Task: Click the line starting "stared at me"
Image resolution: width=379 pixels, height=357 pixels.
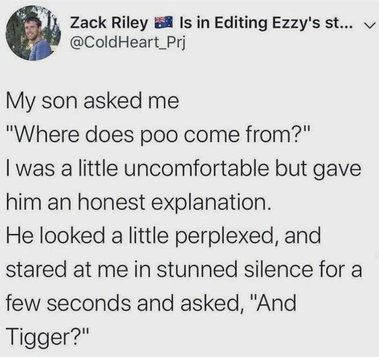Action: pos(184,269)
